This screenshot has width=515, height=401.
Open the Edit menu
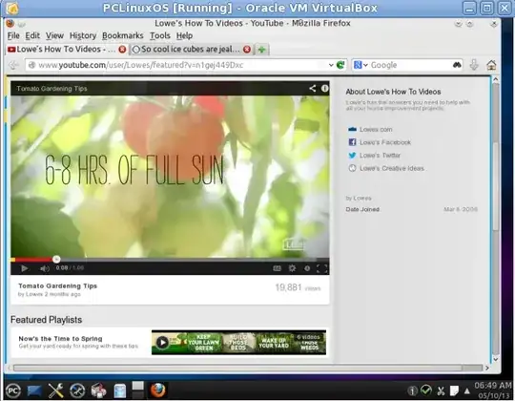pyautogui.click(x=32, y=35)
